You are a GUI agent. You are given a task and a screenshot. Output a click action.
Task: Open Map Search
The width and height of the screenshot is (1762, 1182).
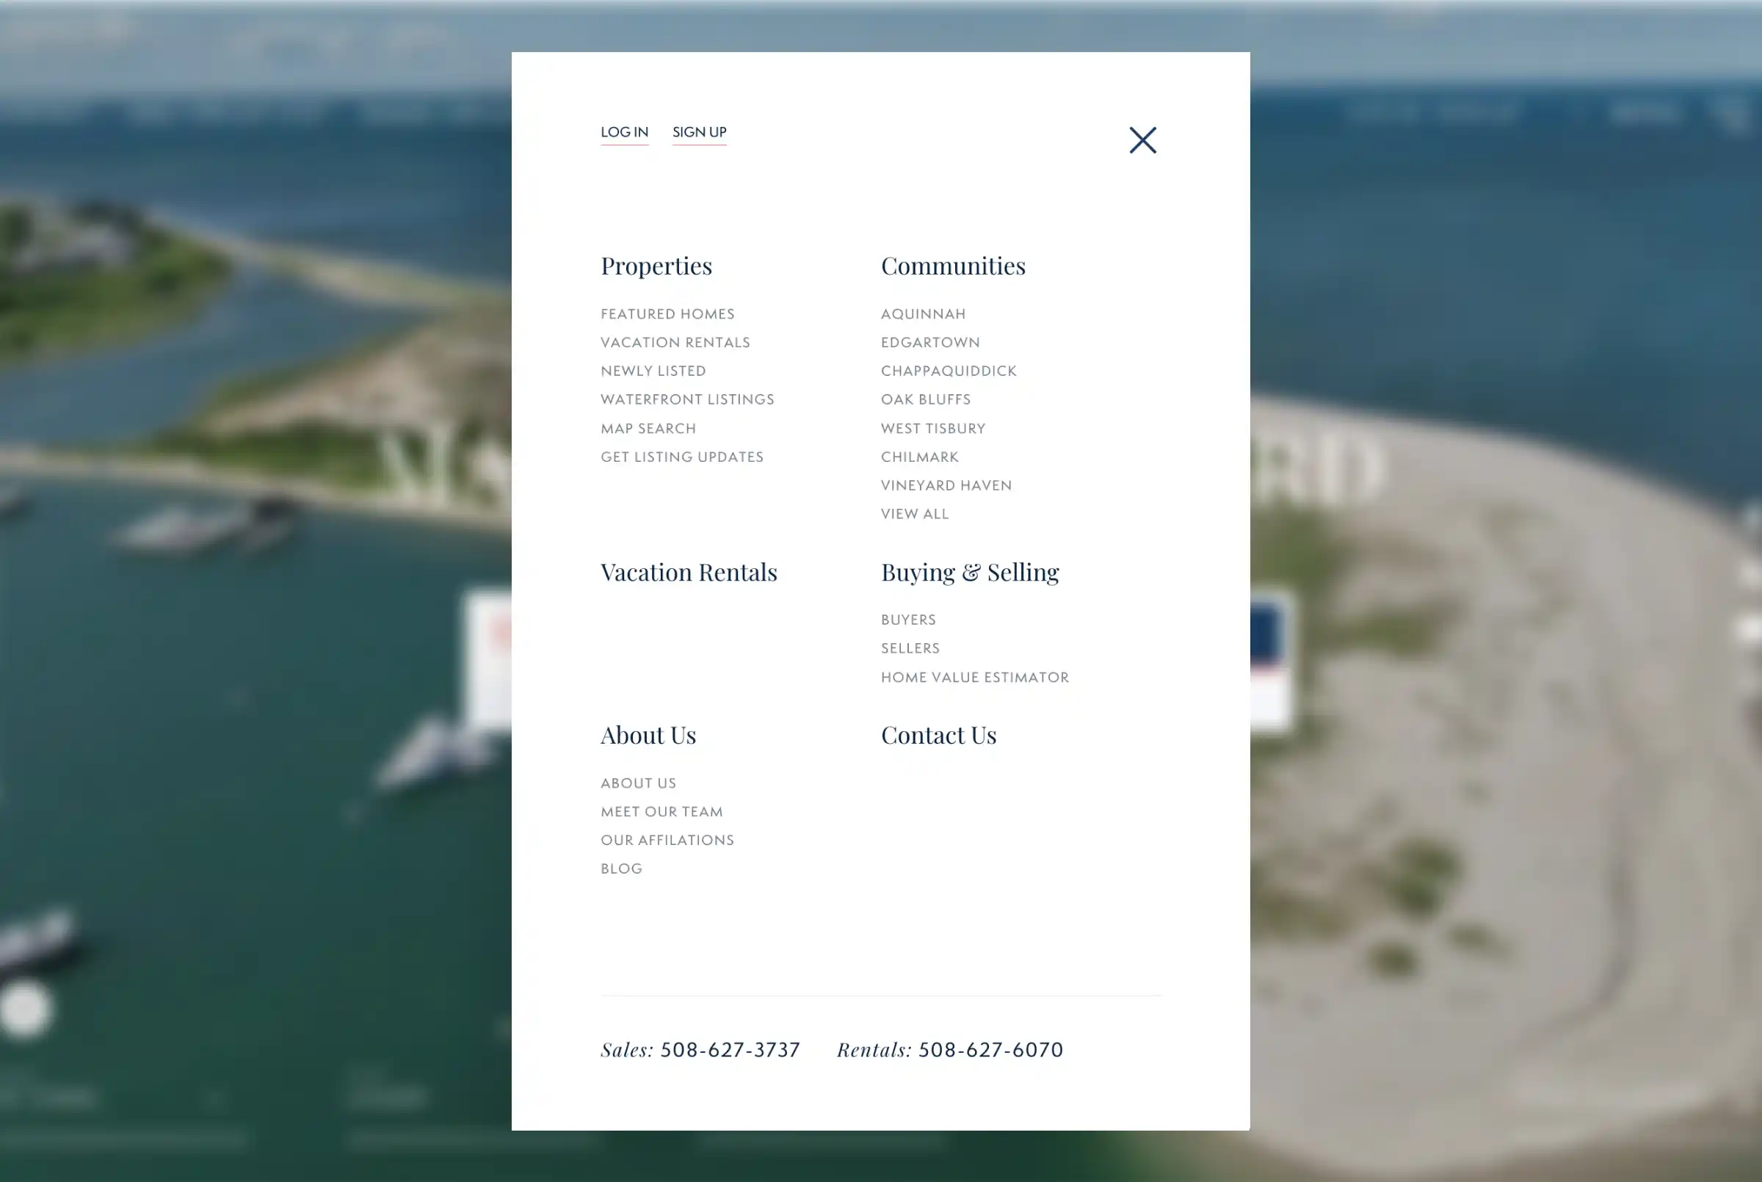coord(648,428)
